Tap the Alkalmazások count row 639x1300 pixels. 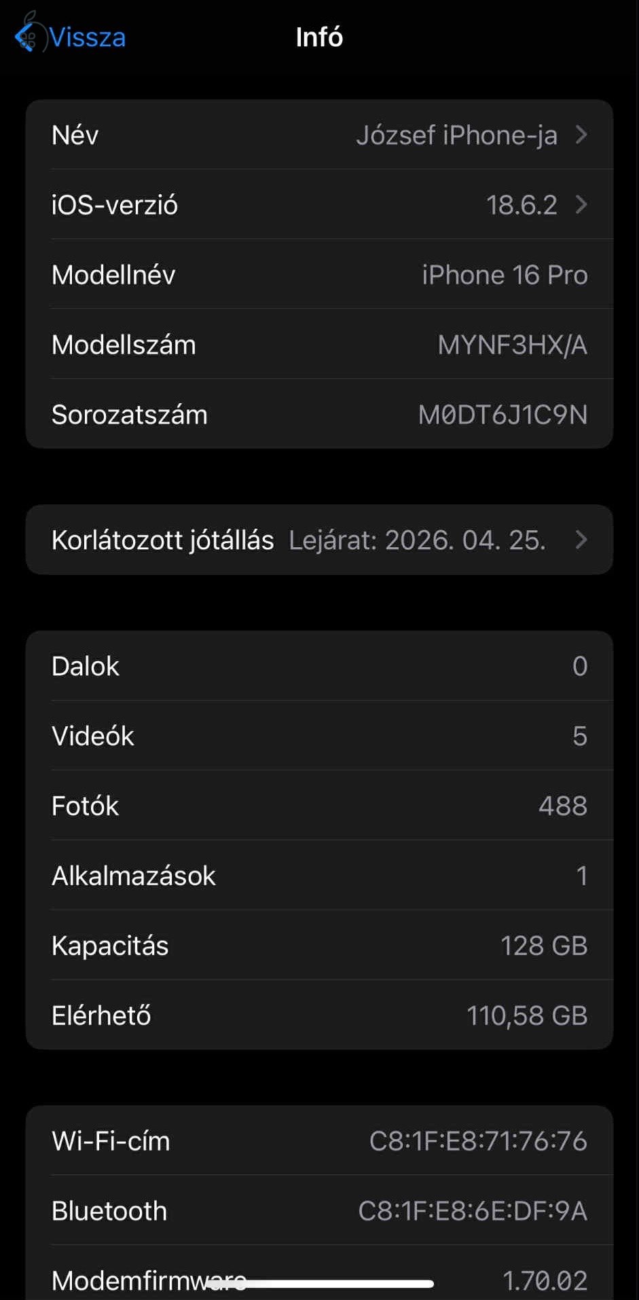click(319, 876)
